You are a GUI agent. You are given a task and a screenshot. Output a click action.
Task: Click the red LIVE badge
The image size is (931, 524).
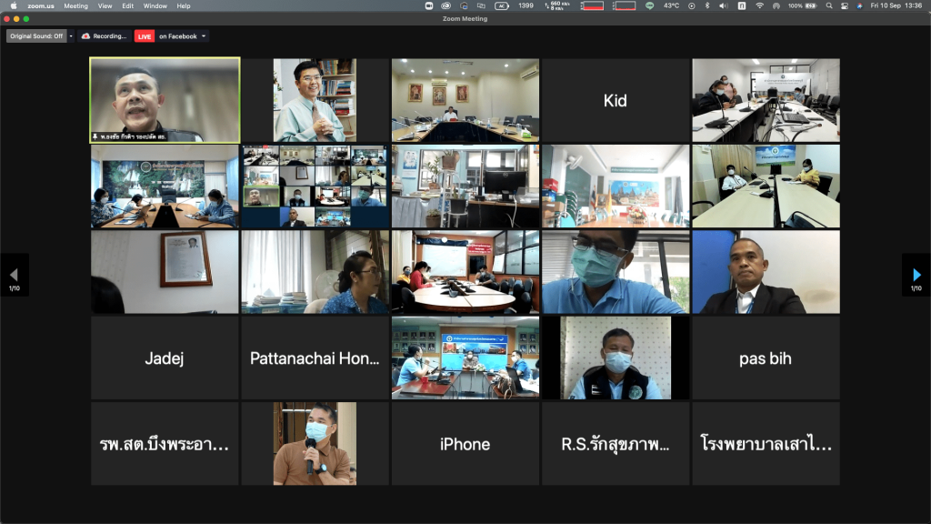[144, 36]
